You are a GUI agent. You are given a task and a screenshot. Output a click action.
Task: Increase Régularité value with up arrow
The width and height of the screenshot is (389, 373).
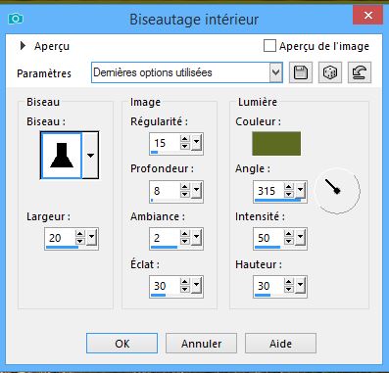coord(185,139)
